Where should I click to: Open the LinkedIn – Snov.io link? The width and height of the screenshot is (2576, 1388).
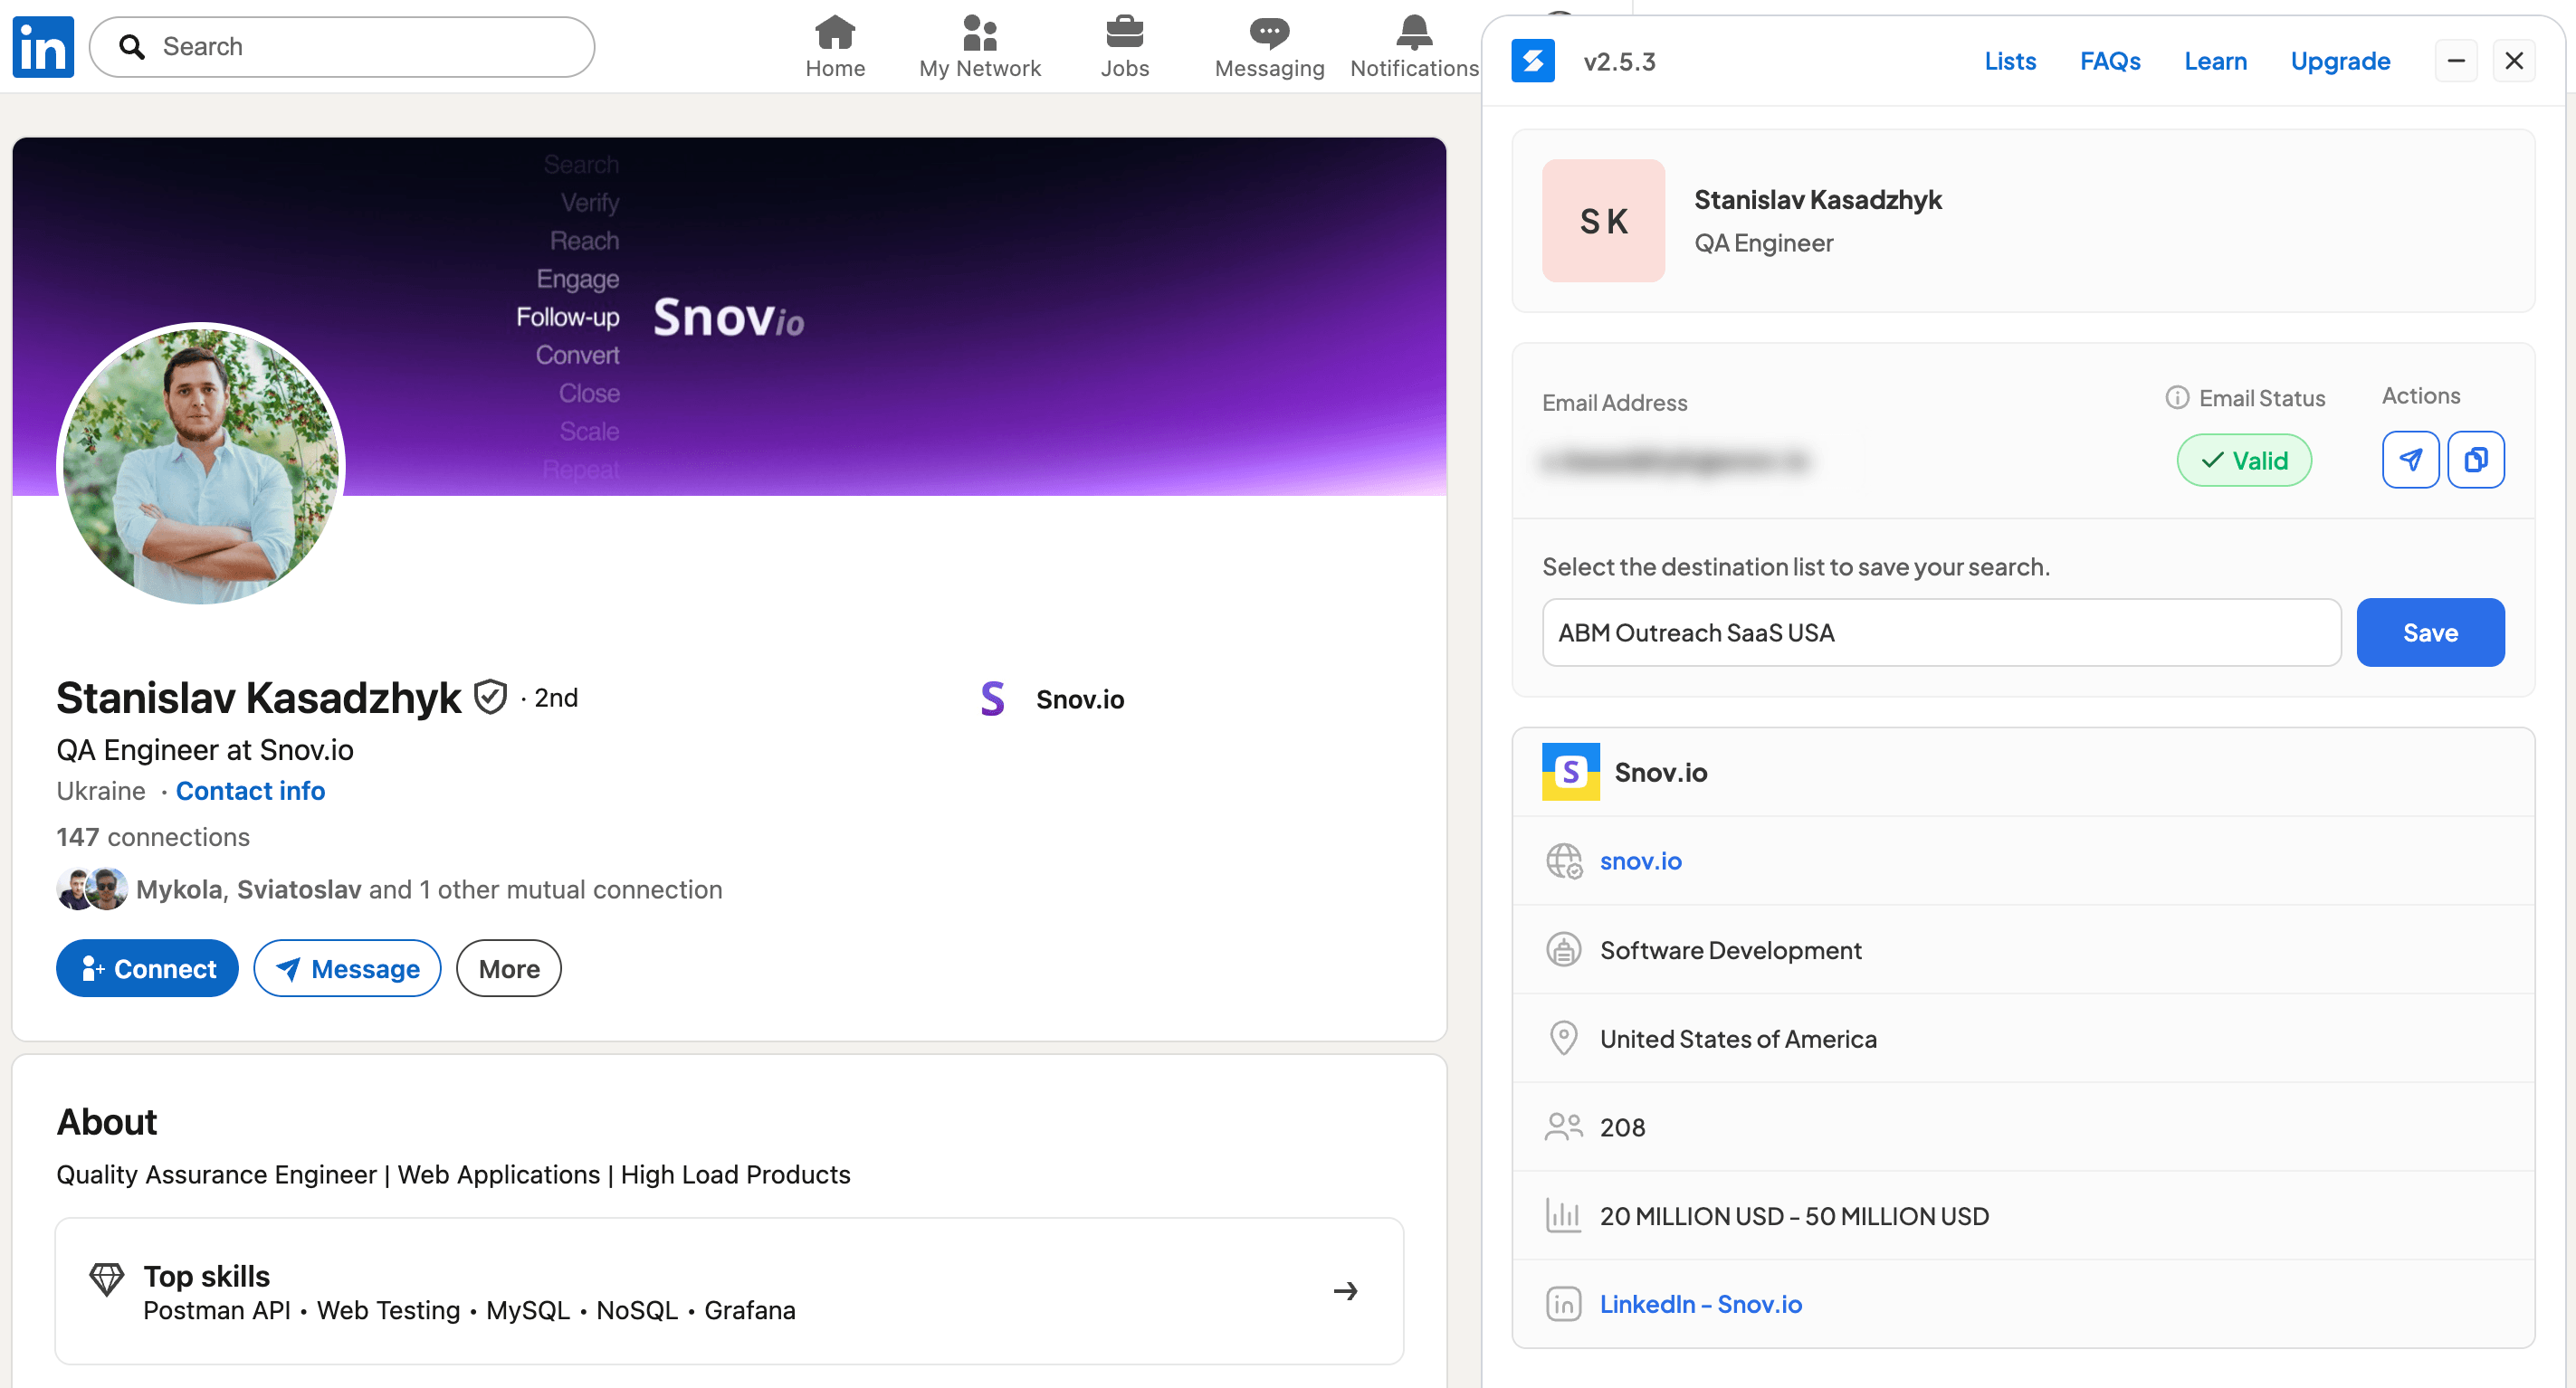(x=1700, y=1304)
